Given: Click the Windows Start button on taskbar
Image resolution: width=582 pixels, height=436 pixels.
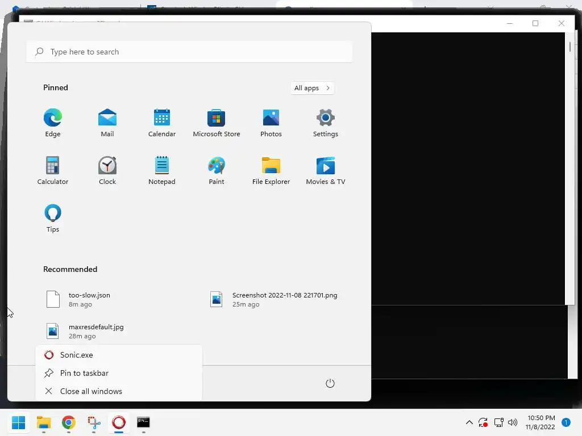Looking at the screenshot, I should click(x=19, y=422).
